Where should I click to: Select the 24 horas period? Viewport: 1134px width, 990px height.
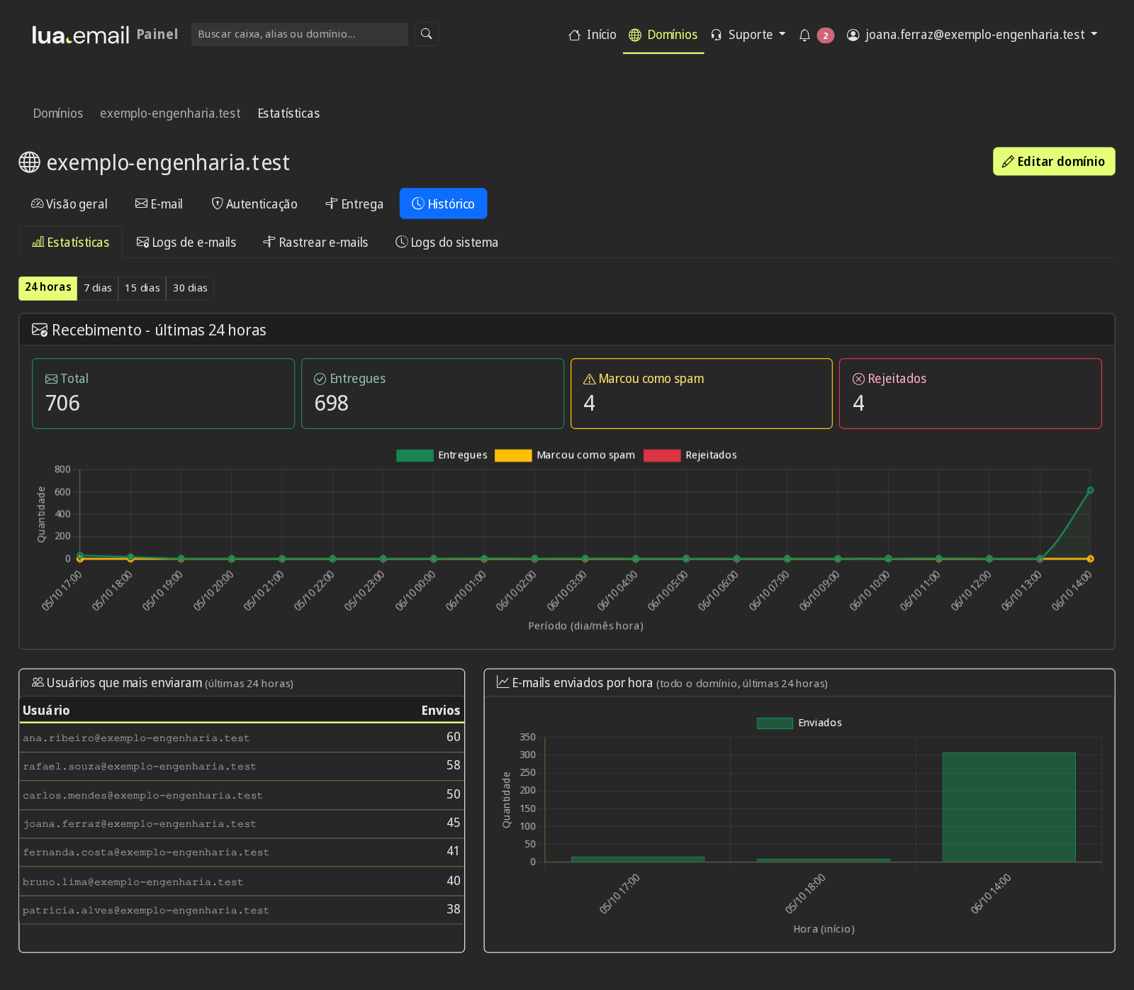point(47,288)
